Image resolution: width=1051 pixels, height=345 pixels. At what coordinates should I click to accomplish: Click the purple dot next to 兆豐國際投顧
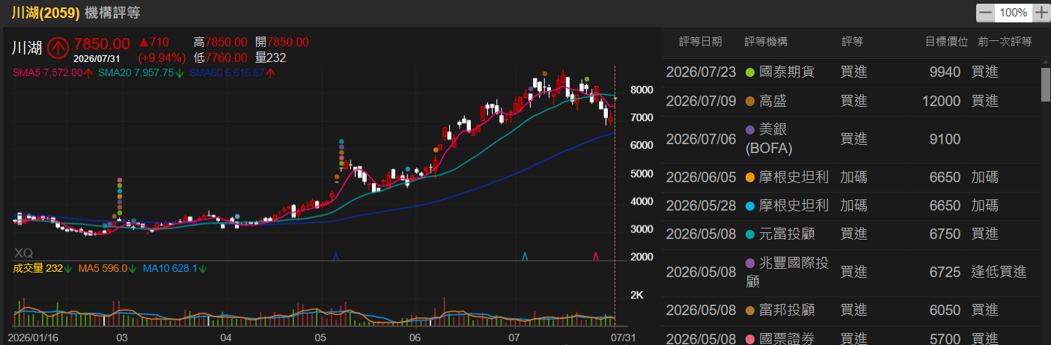click(752, 263)
